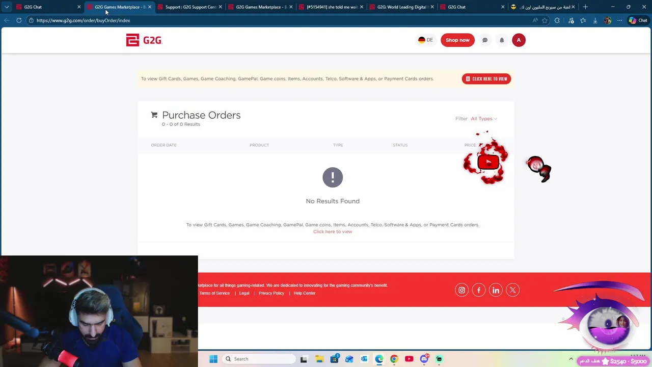Open the Terms of Service link

(214, 294)
